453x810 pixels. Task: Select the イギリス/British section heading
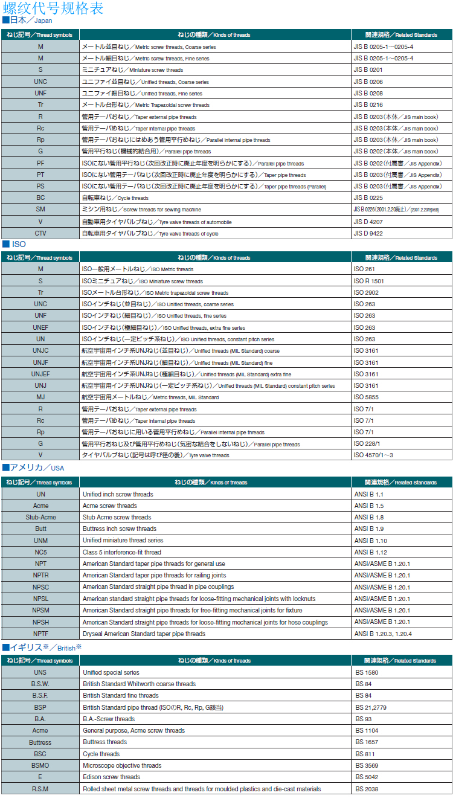pyautogui.click(x=42, y=647)
